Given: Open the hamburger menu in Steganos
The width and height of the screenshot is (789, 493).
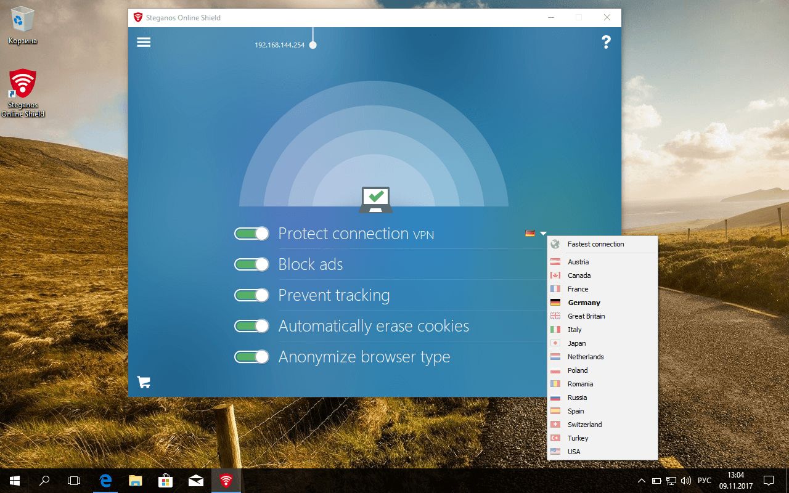Looking at the screenshot, I should point(144,42).
